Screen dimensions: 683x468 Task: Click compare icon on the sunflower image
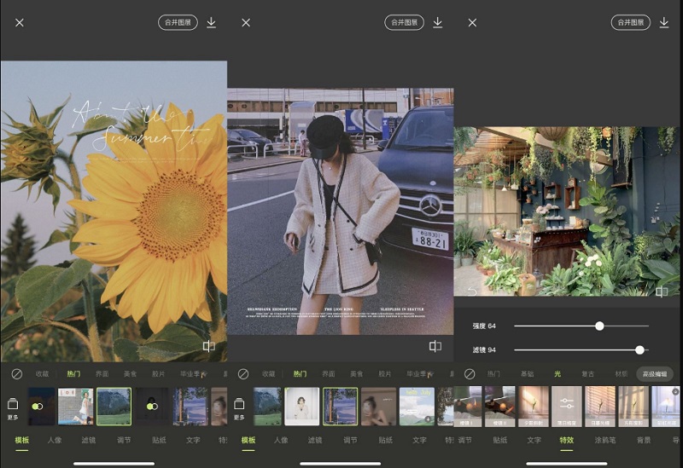click(209, 346)
